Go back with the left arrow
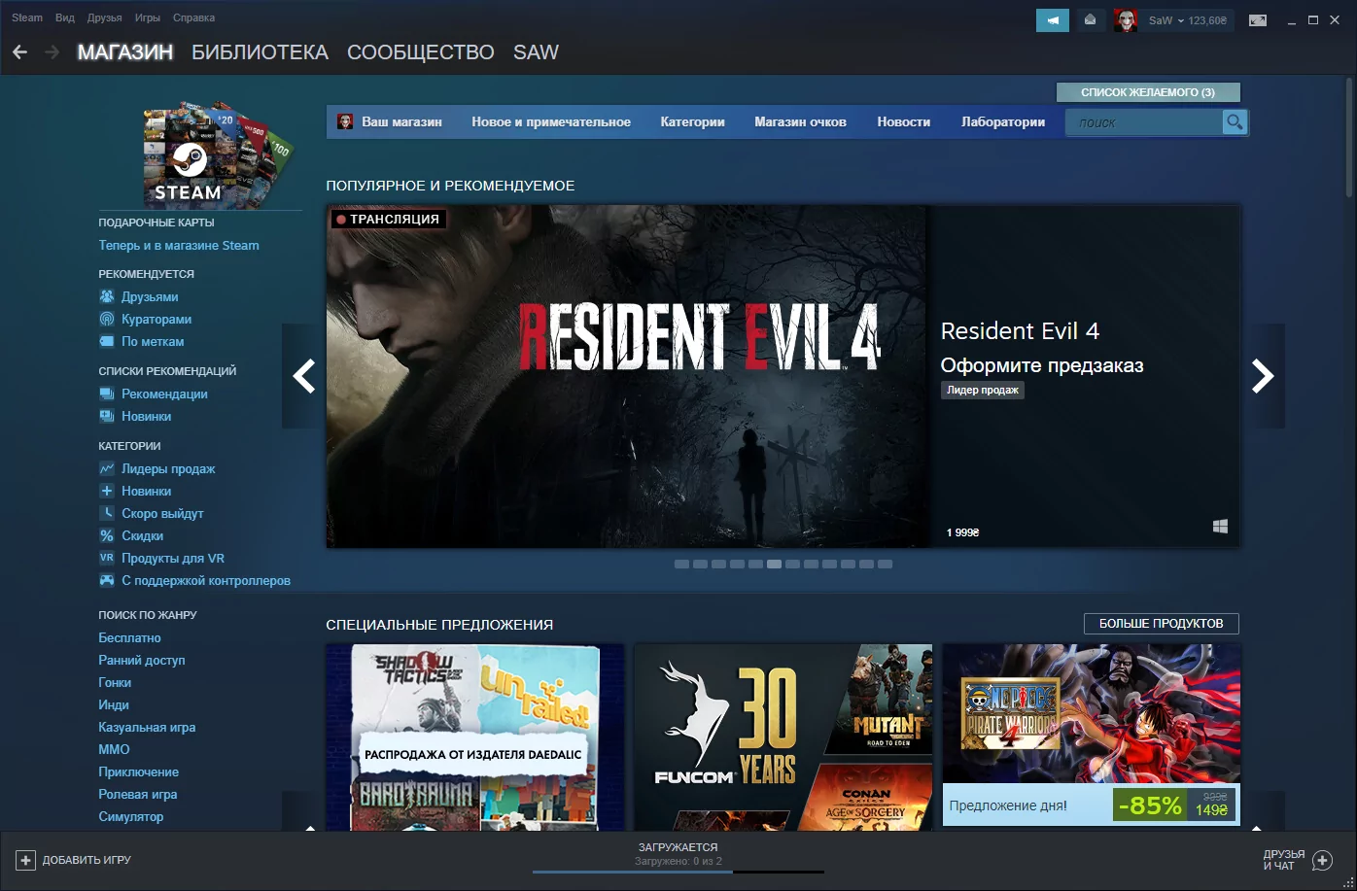The width and height of the screenshot is (1357, 891). click(19, 52)
